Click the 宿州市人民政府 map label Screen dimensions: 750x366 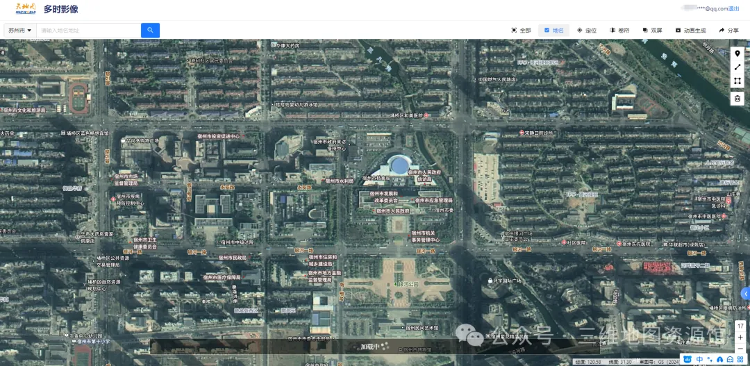(392, 210)
